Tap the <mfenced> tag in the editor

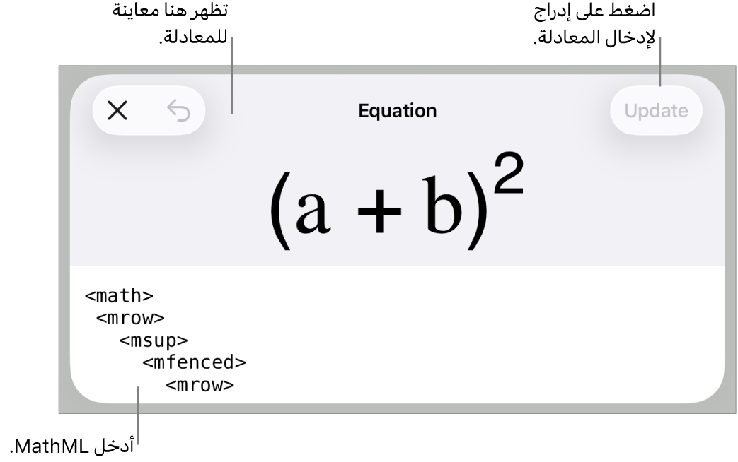[x=193, y=362]
